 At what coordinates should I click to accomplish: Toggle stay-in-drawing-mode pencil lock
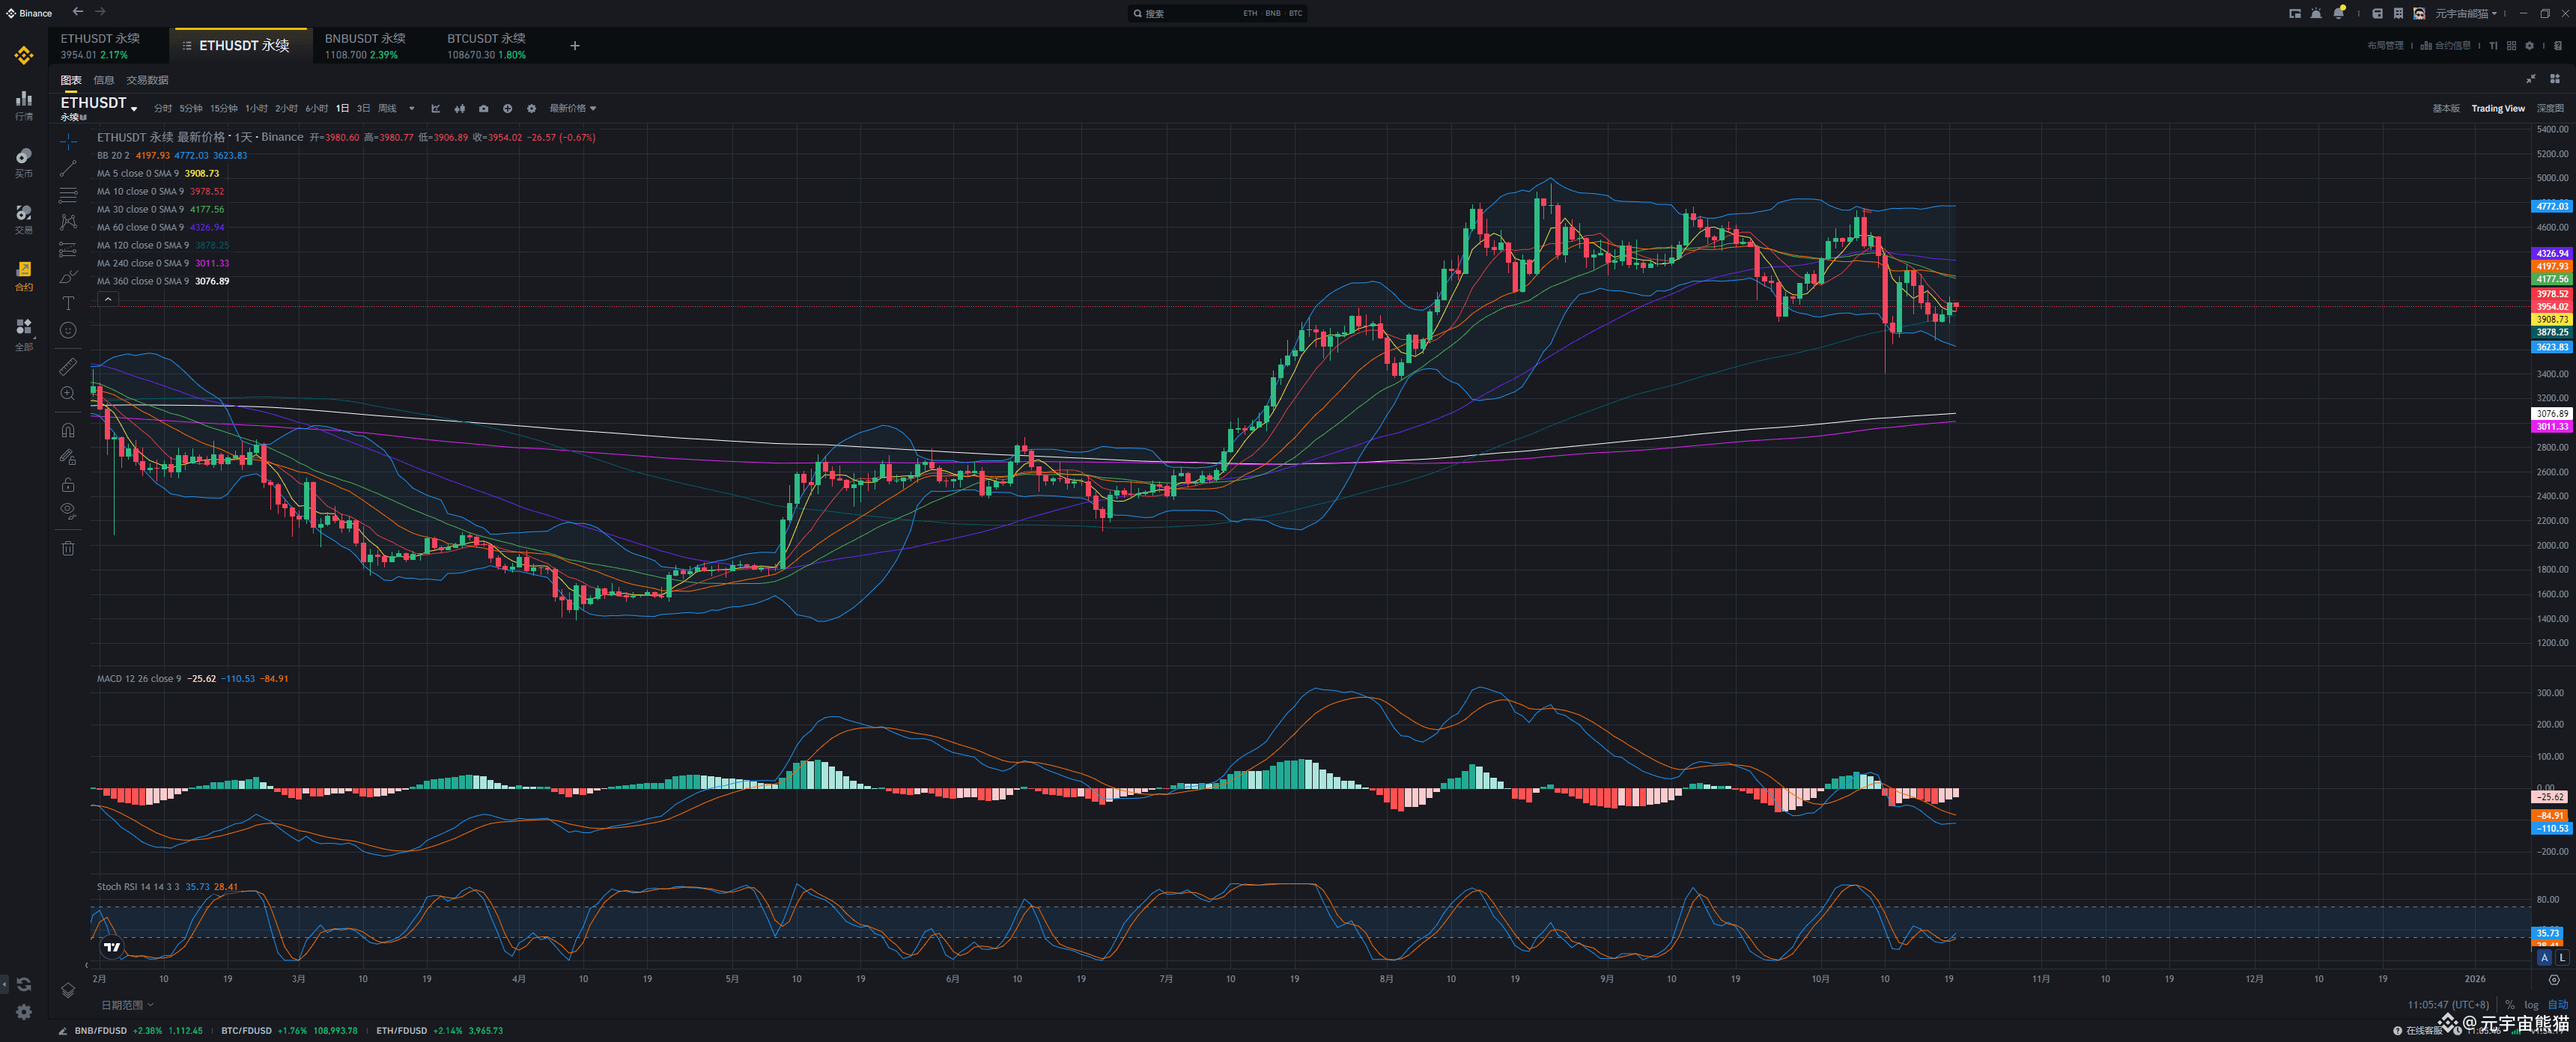tap(68, 457)
